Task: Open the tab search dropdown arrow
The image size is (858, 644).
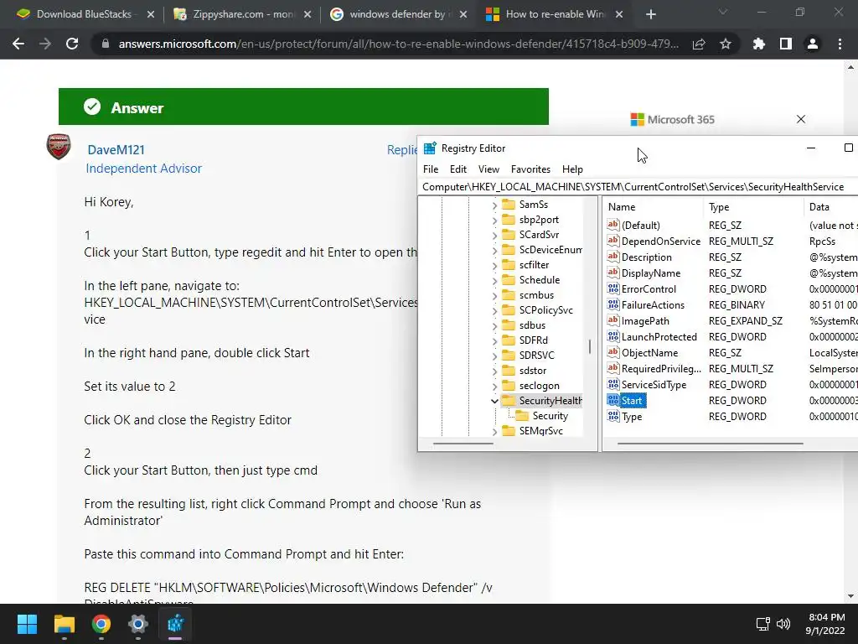Action: [x=723, y=12]
